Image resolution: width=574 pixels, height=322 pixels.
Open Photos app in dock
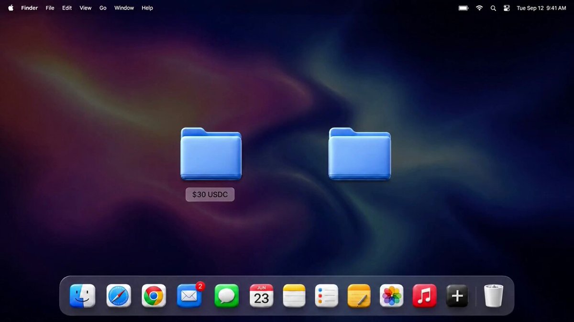pyautogui.click(x=391, y=296)
